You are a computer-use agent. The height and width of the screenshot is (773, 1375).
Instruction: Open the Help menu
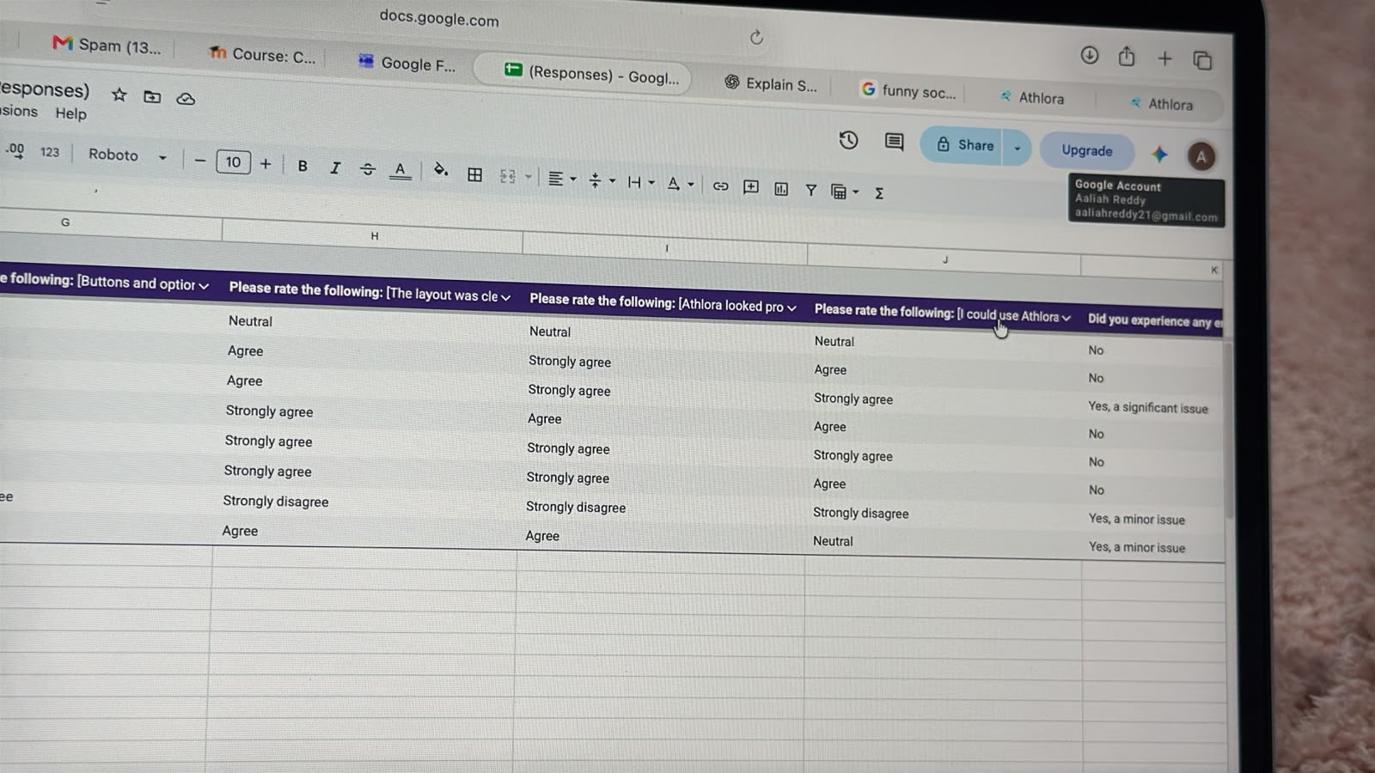pos(70,113)
